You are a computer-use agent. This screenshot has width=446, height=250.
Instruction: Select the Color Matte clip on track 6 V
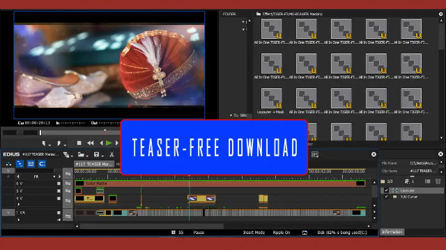(220, 183)
